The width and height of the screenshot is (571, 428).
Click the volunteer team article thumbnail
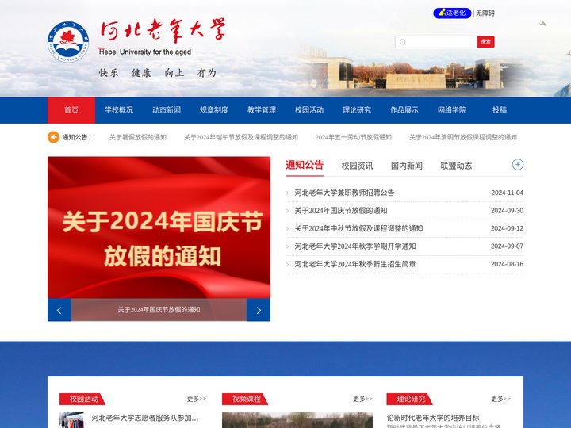click(71, 420)
